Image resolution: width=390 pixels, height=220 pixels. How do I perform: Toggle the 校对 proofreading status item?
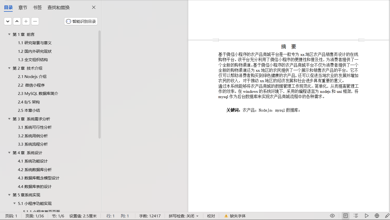coord(211,216)
